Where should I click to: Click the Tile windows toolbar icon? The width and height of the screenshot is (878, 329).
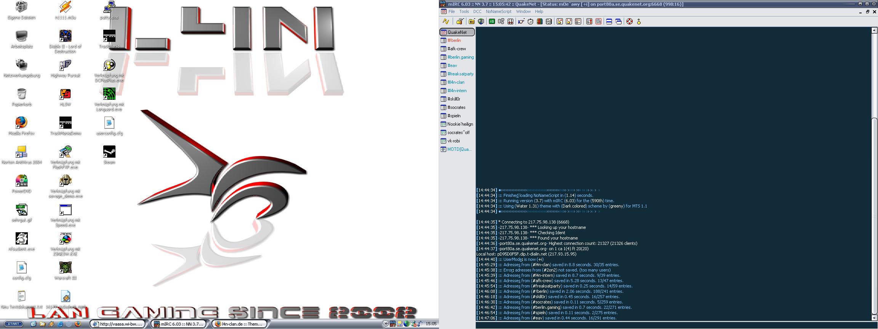(x=609, y=22)
